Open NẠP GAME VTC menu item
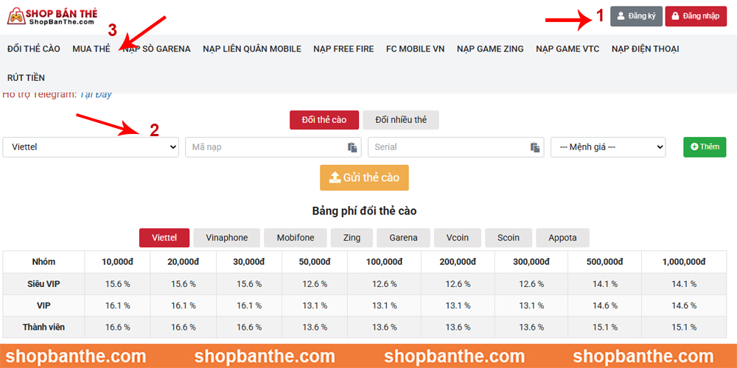The image size is (737, 368). click(x=567, y=49)
